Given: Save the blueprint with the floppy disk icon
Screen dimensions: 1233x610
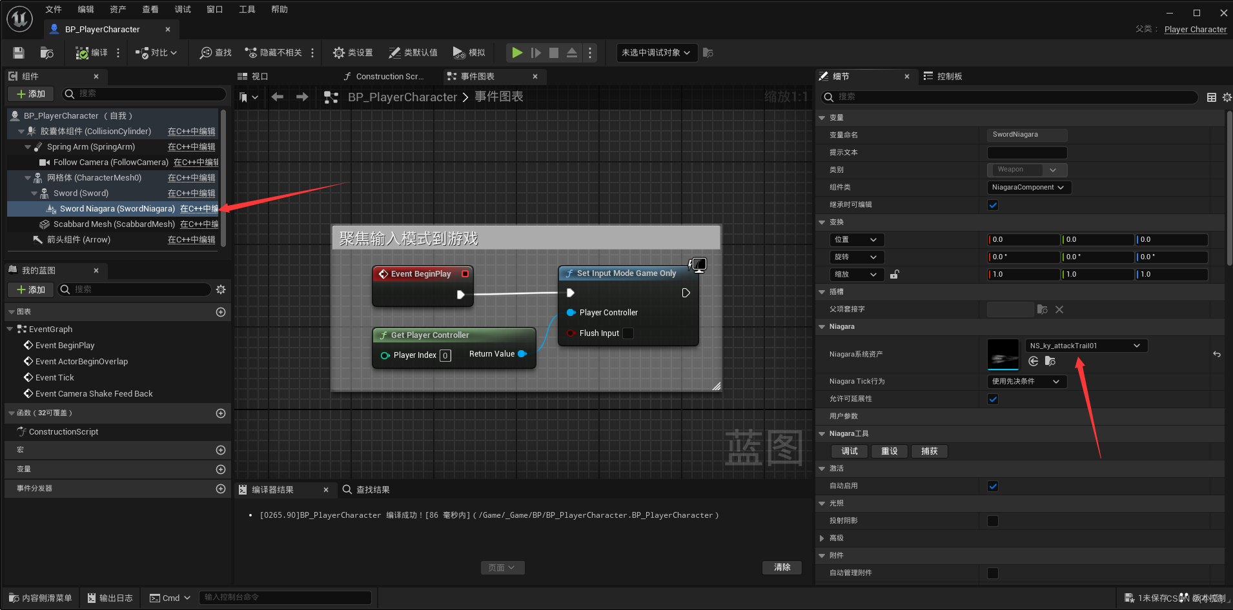Looking at the screenshot, I should point(19,53).
